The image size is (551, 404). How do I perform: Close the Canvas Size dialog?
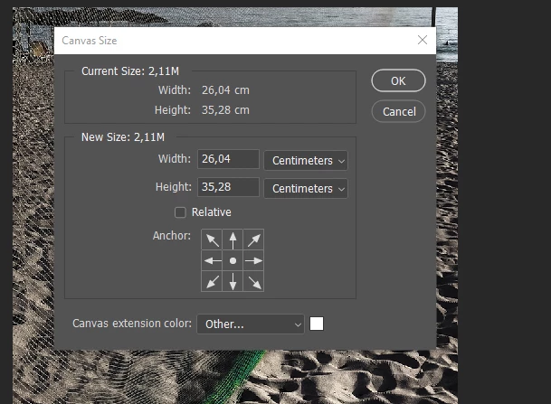tap(423, 40)
